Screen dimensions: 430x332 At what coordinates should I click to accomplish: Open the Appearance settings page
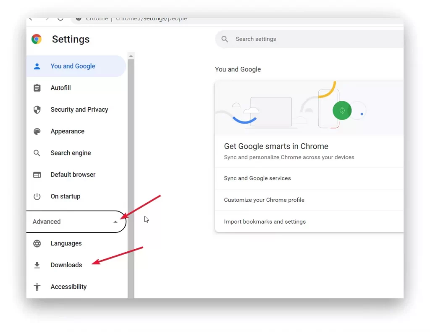(76, 131)
